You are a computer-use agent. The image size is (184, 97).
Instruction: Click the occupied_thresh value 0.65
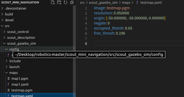coord(129,28)
